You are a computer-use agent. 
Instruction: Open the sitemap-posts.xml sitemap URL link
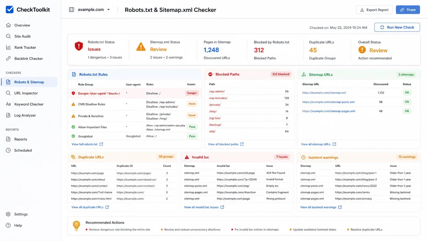[x=328, y=102]
